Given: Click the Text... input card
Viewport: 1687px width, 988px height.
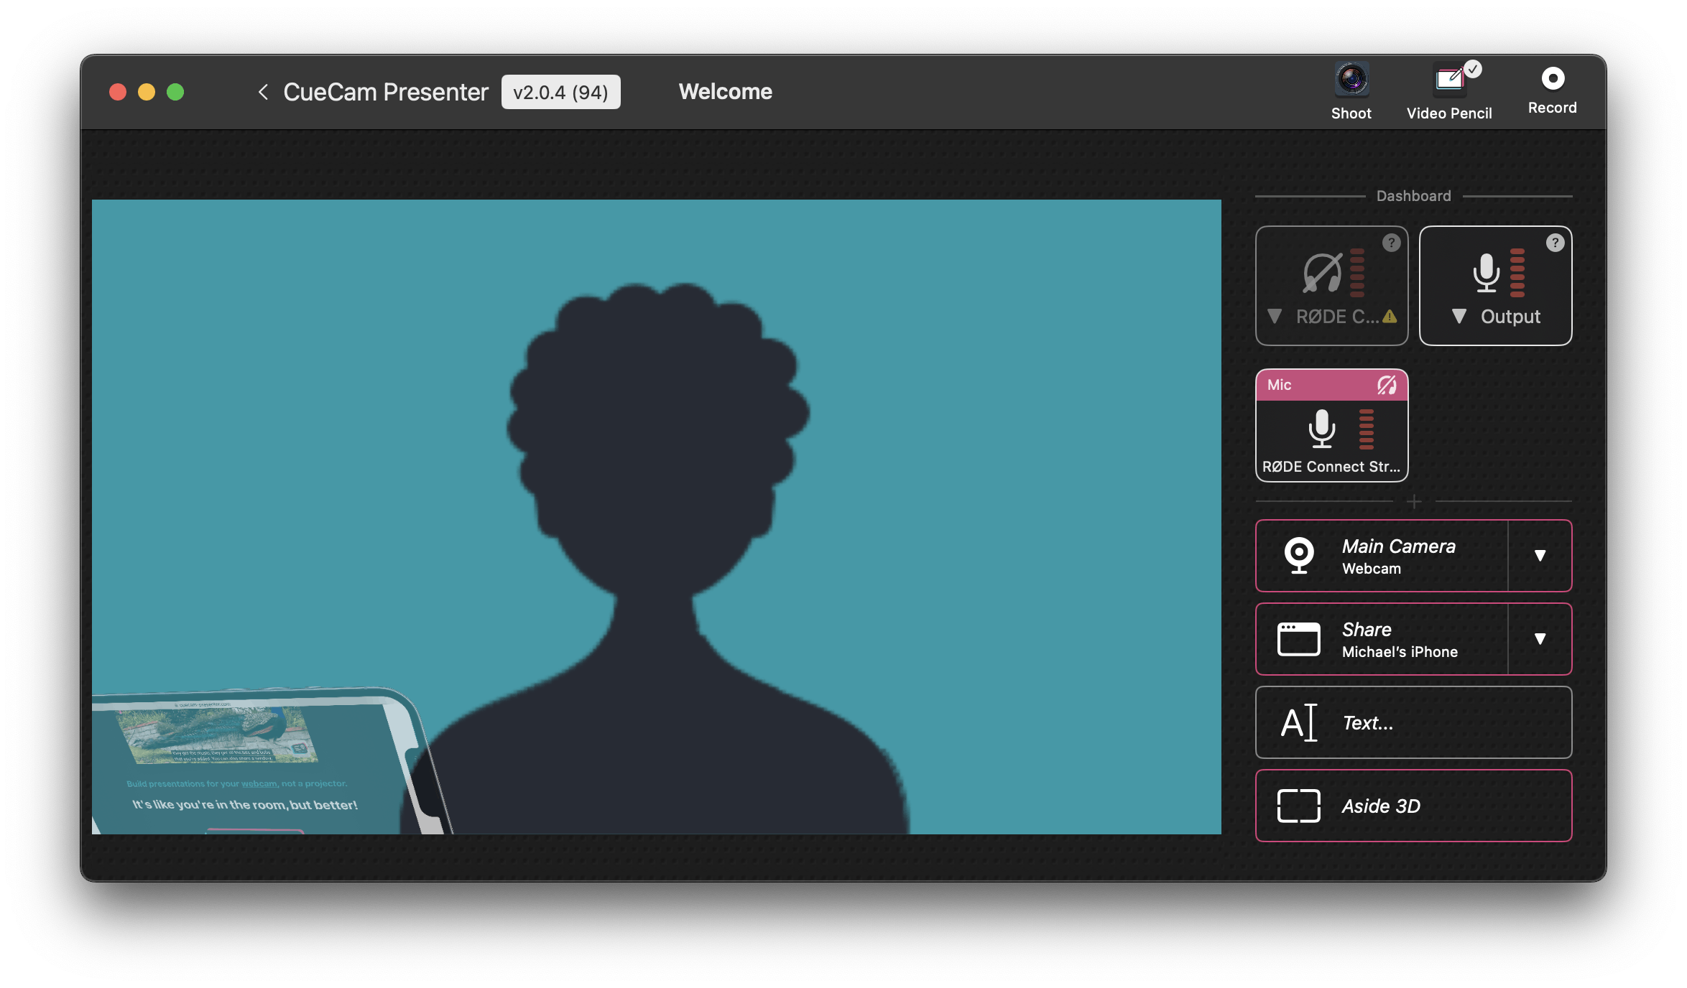Looking at the screenshot, I should (1413, 722).
